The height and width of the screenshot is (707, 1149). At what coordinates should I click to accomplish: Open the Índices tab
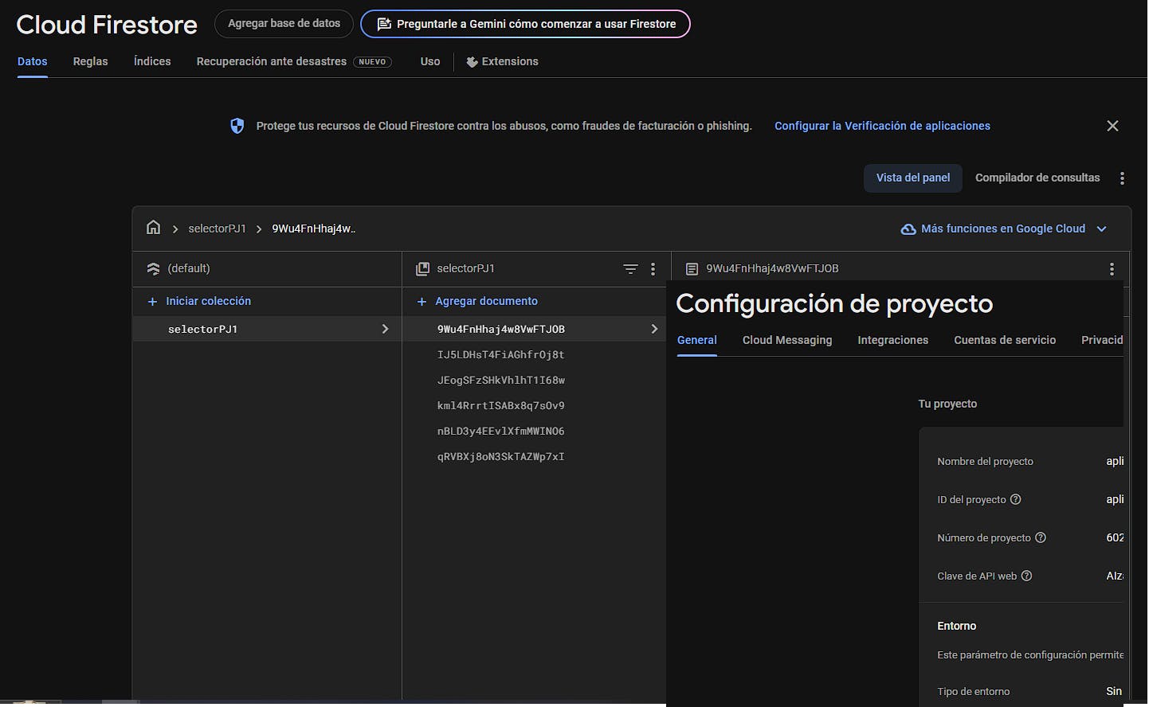tap(152, 61)
